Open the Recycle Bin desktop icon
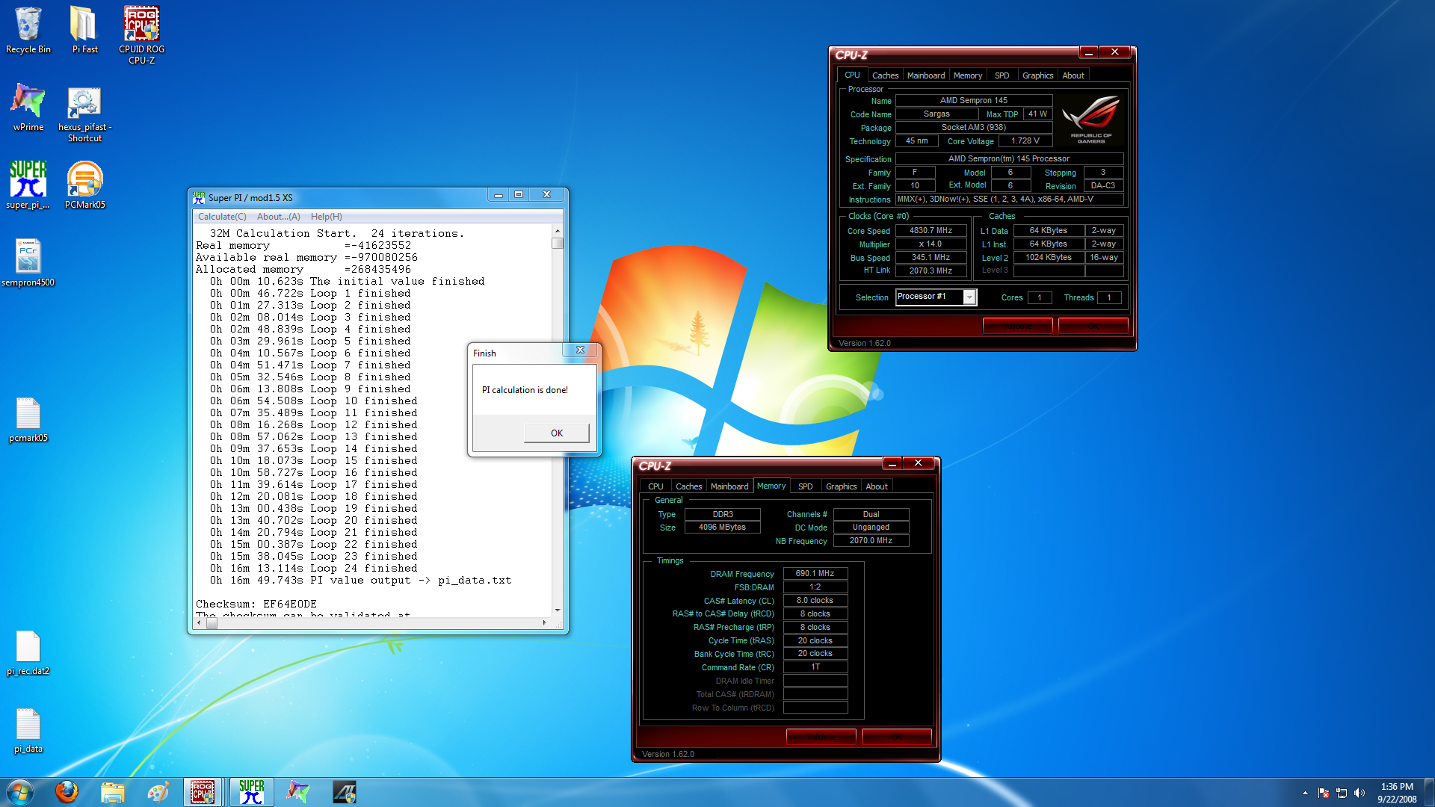 [x=28, y=30]
